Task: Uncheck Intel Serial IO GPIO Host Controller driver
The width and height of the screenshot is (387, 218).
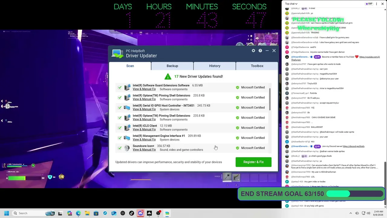Action: 120,107
